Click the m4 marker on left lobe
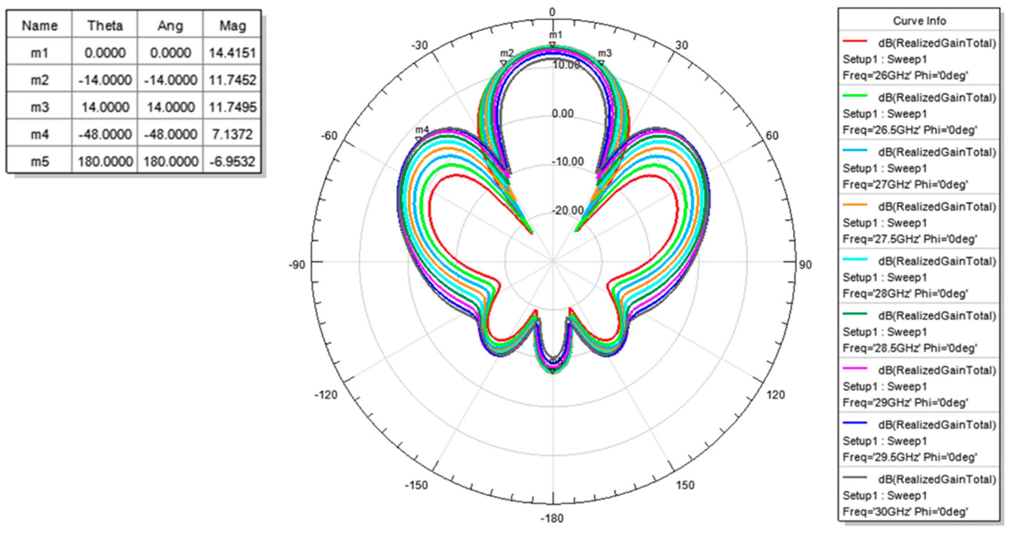 419,139
